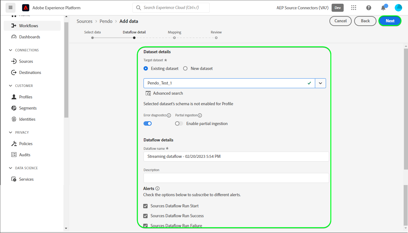Uncheck Sources Dataflow Run Success alert
Viewport: 408px width, 233px height.
click(x=145, y=216)
